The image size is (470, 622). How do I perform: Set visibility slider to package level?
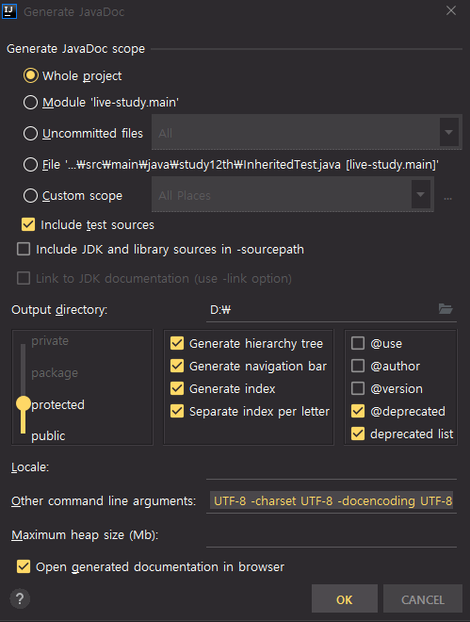point(55,373)
